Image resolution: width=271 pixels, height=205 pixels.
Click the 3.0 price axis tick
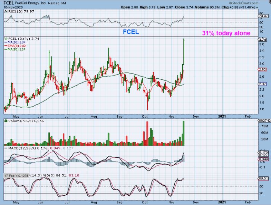point(262,64)
